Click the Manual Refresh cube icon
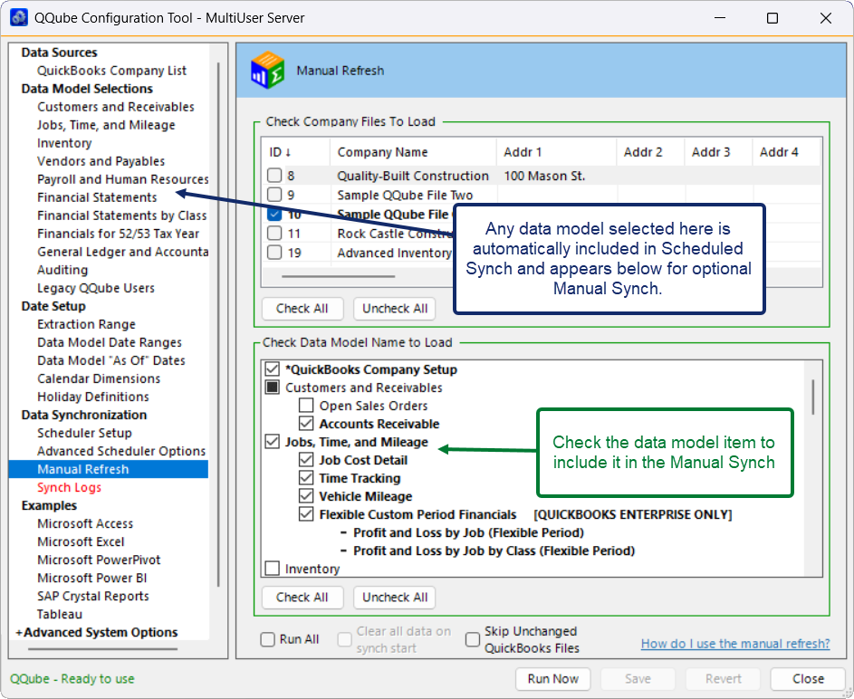This screenshot has height=699, width=854. (x=267, y=71)
